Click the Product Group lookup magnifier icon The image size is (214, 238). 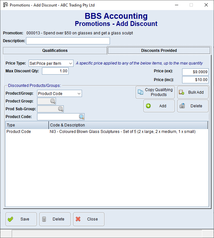pyautogui.click(x=53, y=101)
